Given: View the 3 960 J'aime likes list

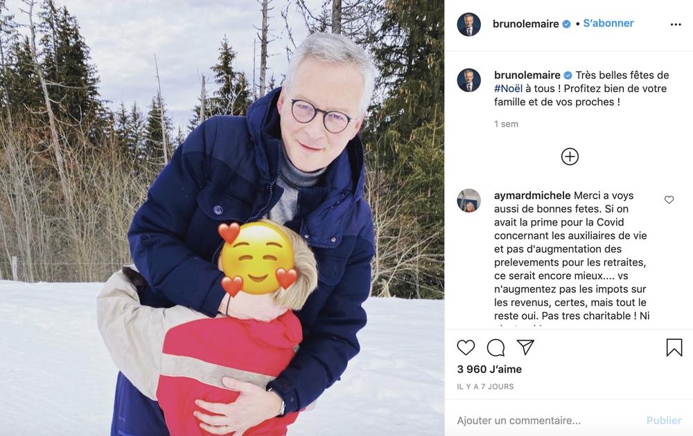Looking at the screenshot, I should point(489,369).
